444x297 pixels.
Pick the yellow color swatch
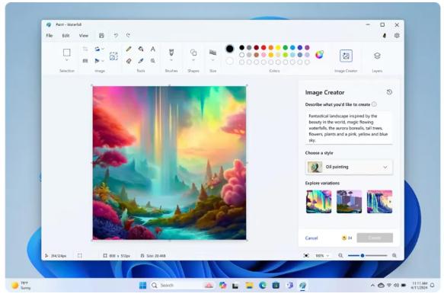coord(278,47)
